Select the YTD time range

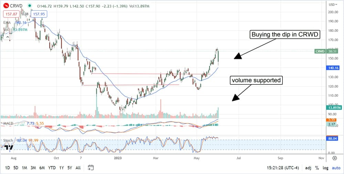[52, 168]
